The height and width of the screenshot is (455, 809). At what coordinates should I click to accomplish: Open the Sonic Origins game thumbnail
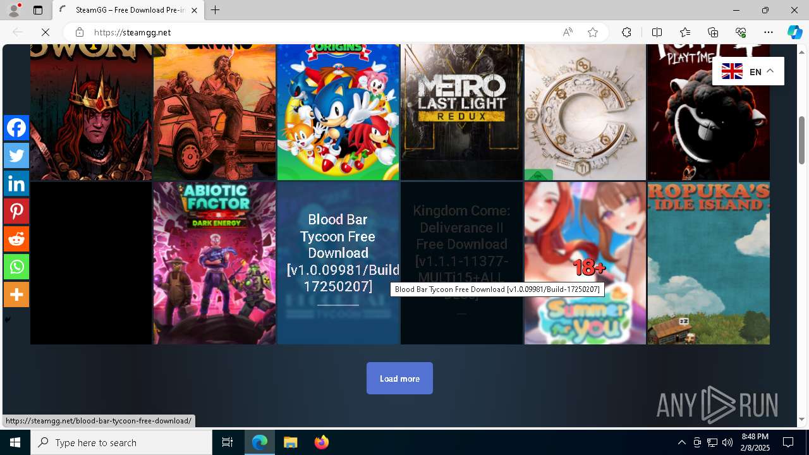pyautogui.click(x=338, y=112)
